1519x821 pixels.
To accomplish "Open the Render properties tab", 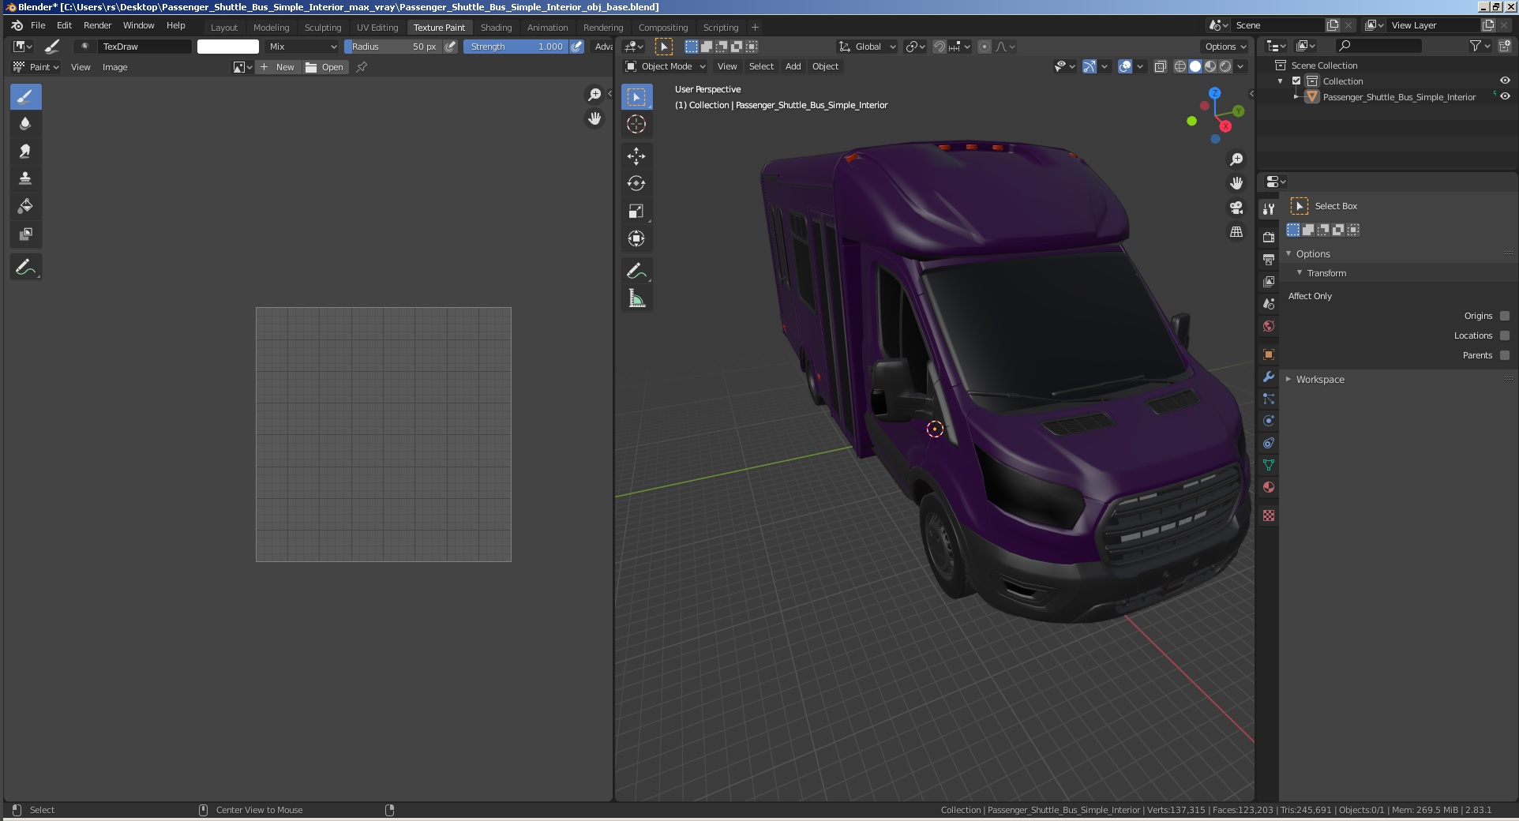I will coord(1269,237).
